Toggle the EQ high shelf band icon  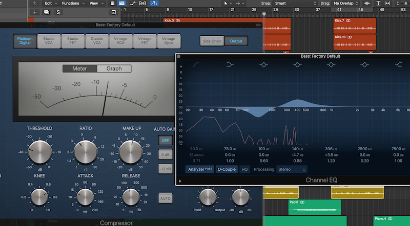point(399,65)
